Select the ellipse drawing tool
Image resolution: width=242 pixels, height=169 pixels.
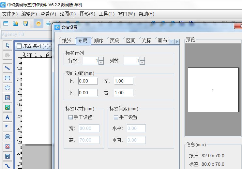(x=8, y=88)
